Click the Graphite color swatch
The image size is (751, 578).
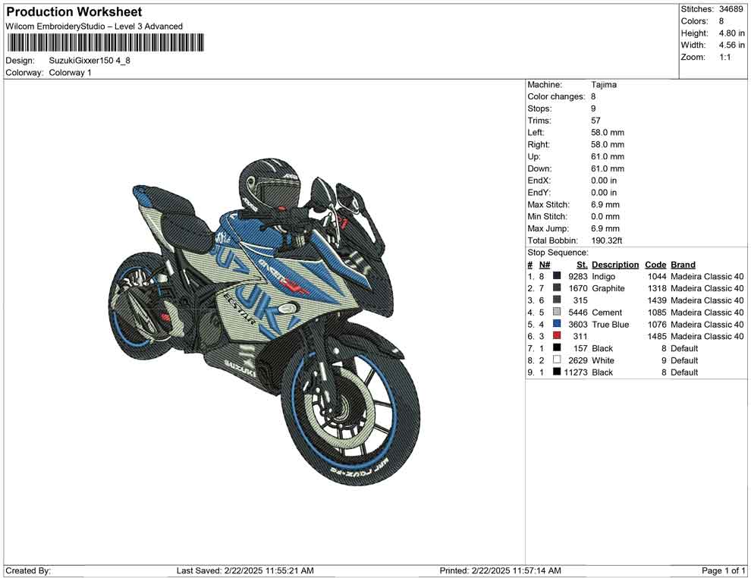[x=557, y=287]
